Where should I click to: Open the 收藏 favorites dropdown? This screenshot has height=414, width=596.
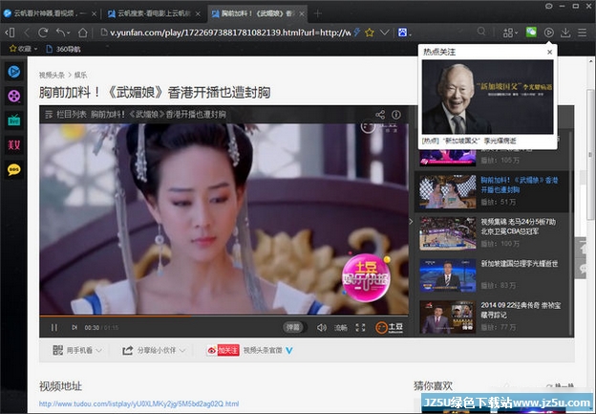[x=24, y=49]
